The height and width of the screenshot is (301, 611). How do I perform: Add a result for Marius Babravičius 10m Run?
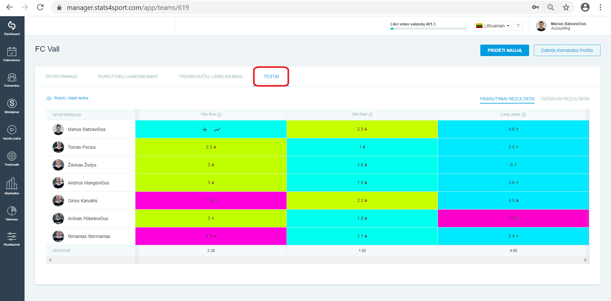click(205, 129)
